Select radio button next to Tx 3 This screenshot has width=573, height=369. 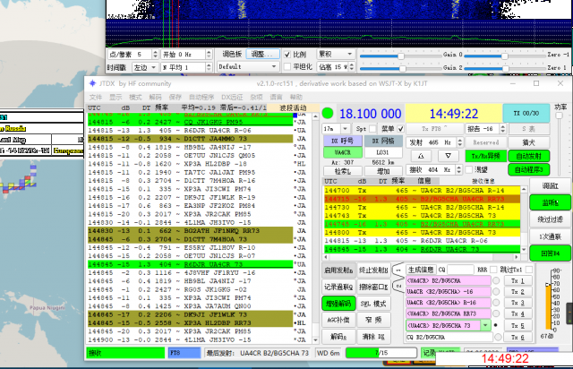pos(496,303)
